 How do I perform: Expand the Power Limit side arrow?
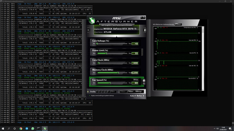click(x=142, y=52)
